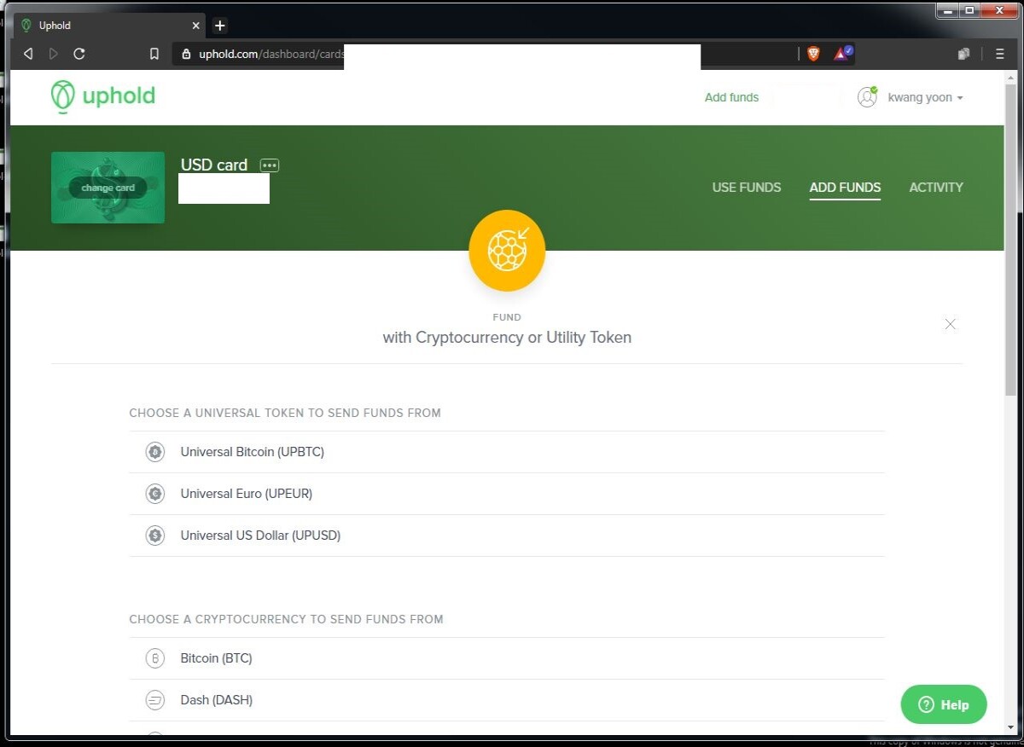1024x747 pixels.
Task: Click the site padlock icon in the address bar
Action: click(187, 54)
